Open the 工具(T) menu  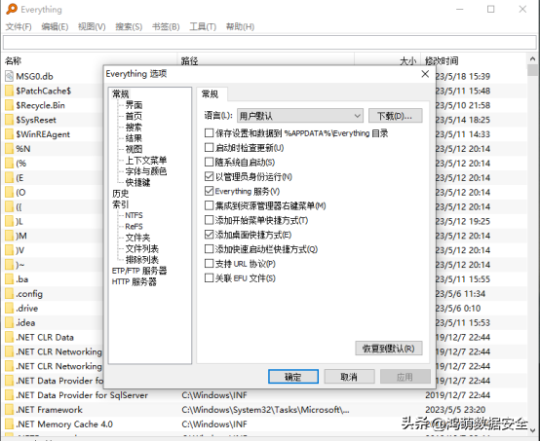[203, 27]
